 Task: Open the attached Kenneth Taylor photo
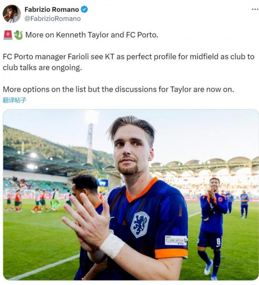(x=131, y=195)
